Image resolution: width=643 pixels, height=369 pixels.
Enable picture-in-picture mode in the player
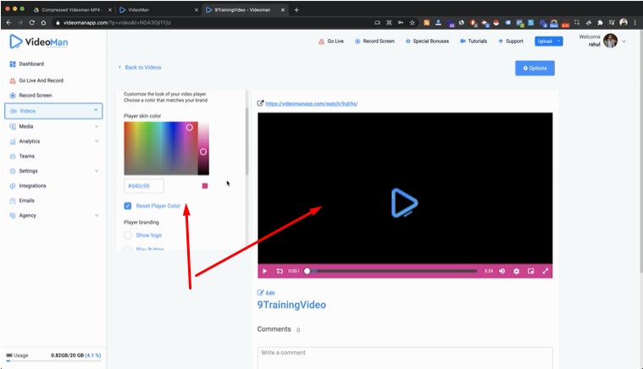[530, 271]
